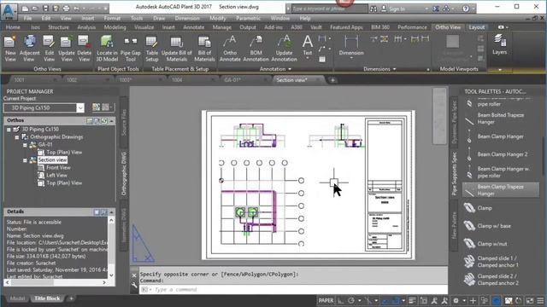Collapse the Details panel with its arrow
Screen dimensions: 547x307
[112, 211]
